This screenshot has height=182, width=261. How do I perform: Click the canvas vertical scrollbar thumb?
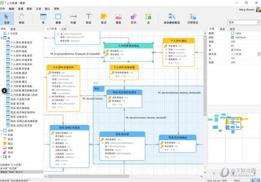pos(205,75)
